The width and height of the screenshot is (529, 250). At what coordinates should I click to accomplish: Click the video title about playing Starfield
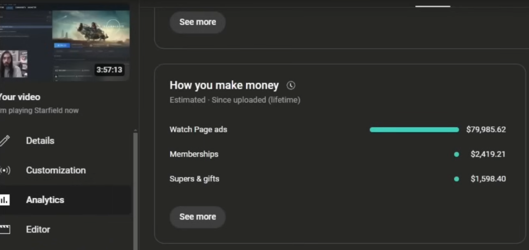[39, 110]
